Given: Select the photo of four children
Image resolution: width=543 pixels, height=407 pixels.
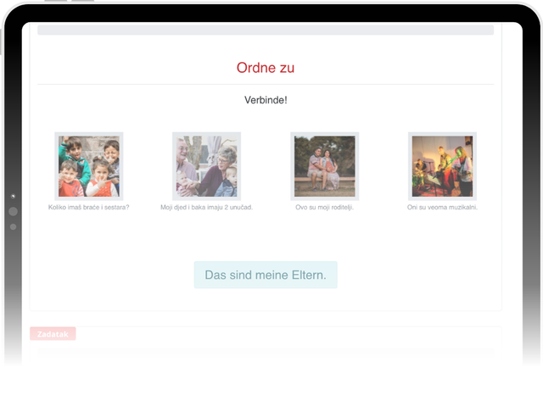Looking at the screenshot, I should tap(88, 166).
